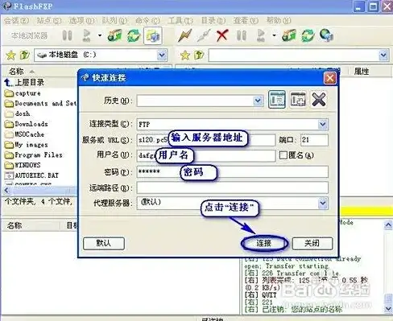The height and width of the screenshot is (321, 393).
Task: Click the local list horizontal scrollbar left arrow
Action: click(x=6, y=191)
